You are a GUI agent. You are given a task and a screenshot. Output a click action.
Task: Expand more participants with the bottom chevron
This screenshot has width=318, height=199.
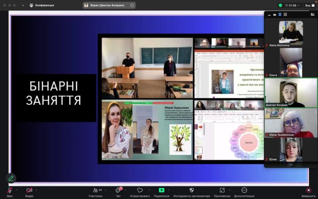tap(290, 164)
